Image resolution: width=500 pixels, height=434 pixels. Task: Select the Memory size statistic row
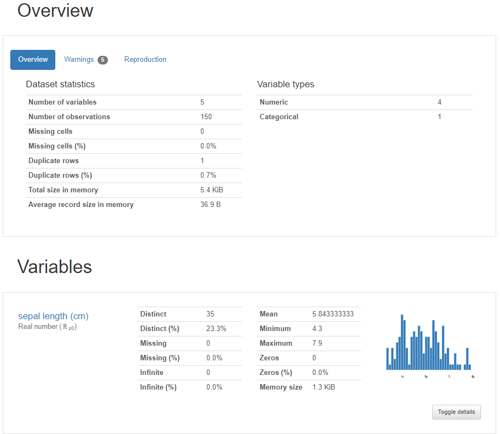(x=308, y=387)
